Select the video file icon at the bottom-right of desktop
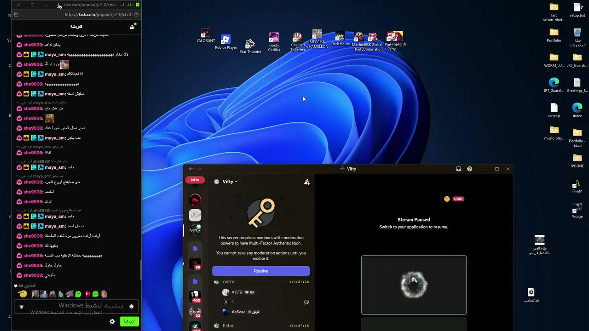 (531, 295)
